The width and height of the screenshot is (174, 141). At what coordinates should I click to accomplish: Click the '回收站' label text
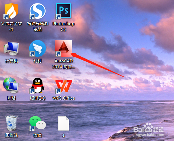[x=11, y=135]
